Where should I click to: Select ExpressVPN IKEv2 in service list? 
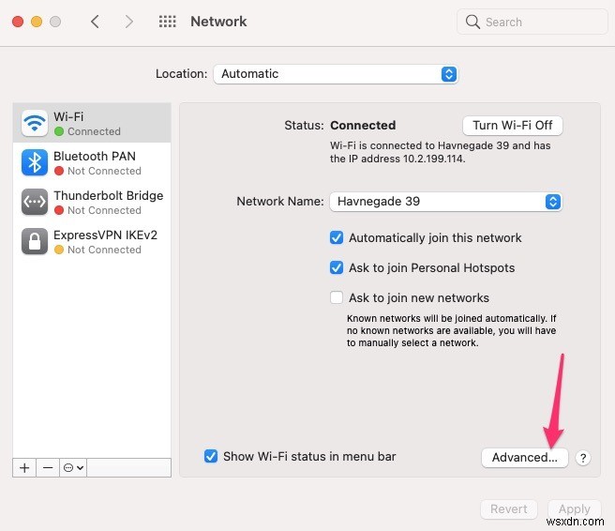pos(92,241)
